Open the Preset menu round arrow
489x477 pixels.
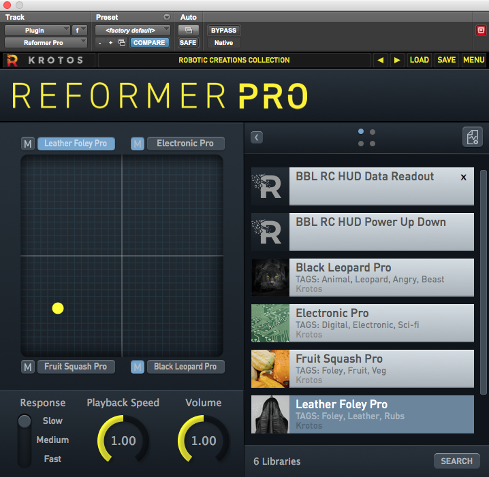(x=167, y=17)
